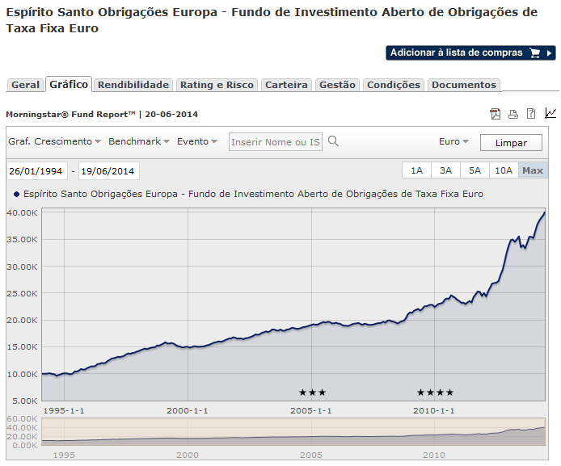The image size is (561, 466).
Task: Click the PDF export icon
Action: click(x=495, y=114)
